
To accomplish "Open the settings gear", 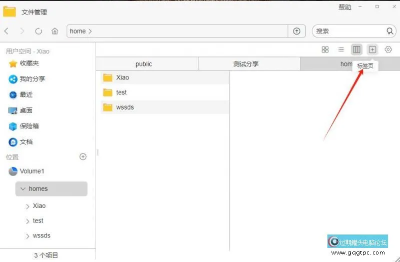I will [x=388, y=49].
